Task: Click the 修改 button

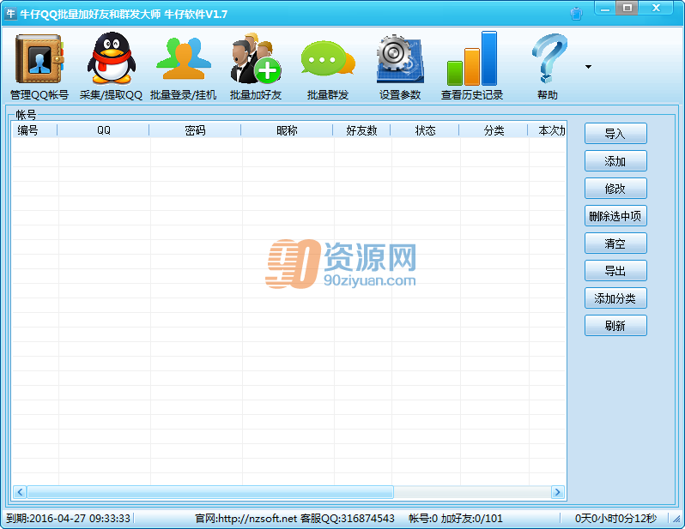Action: tap(615, 189)
